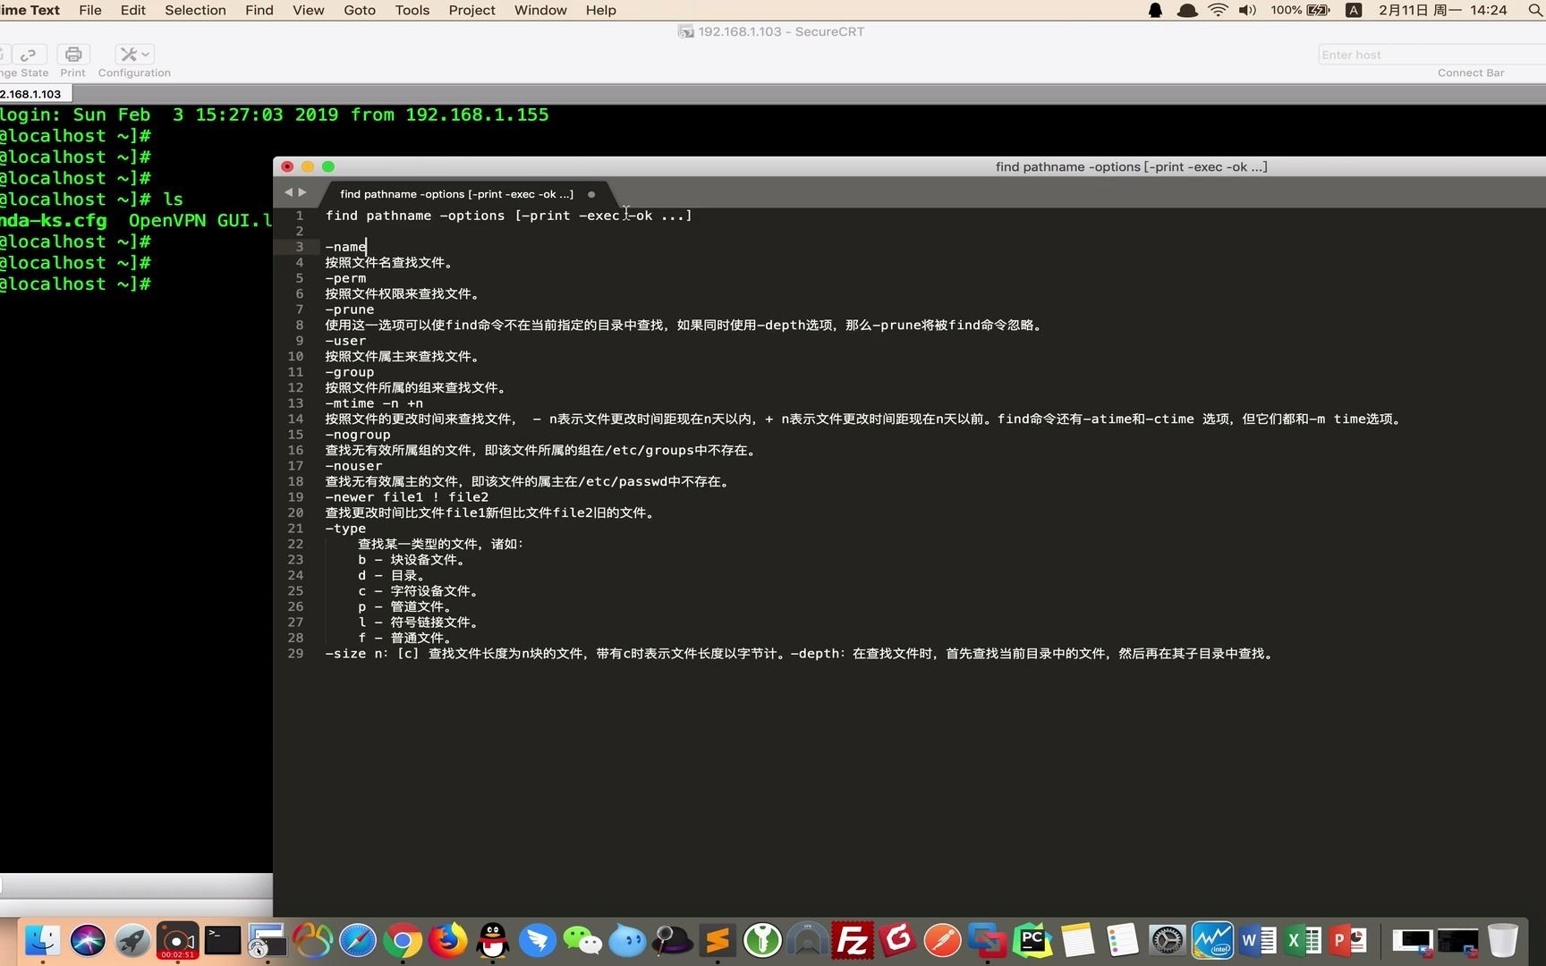The width and height of the screenshot is (1546, 966).
Task: Open FileZilla from the Dock
Action: pos(851,941)
